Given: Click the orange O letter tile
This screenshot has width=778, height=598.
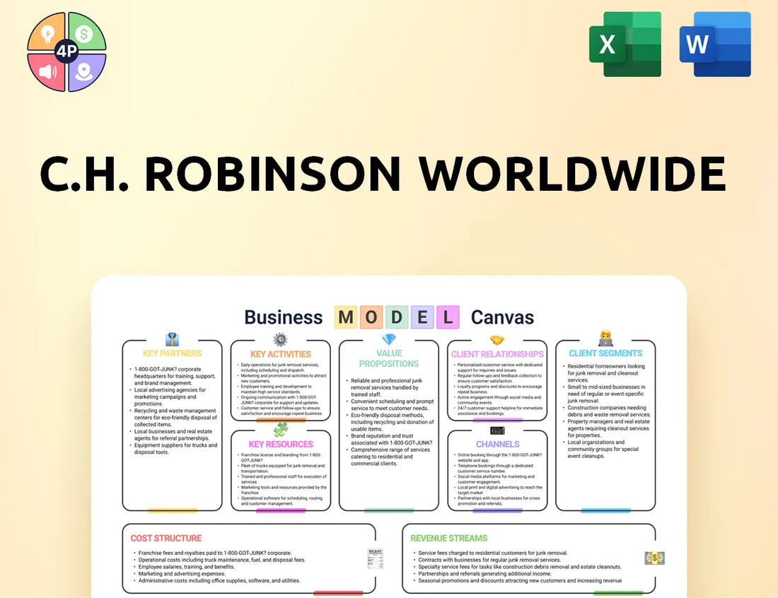Looking at the screenshot, I should (371, 317).
